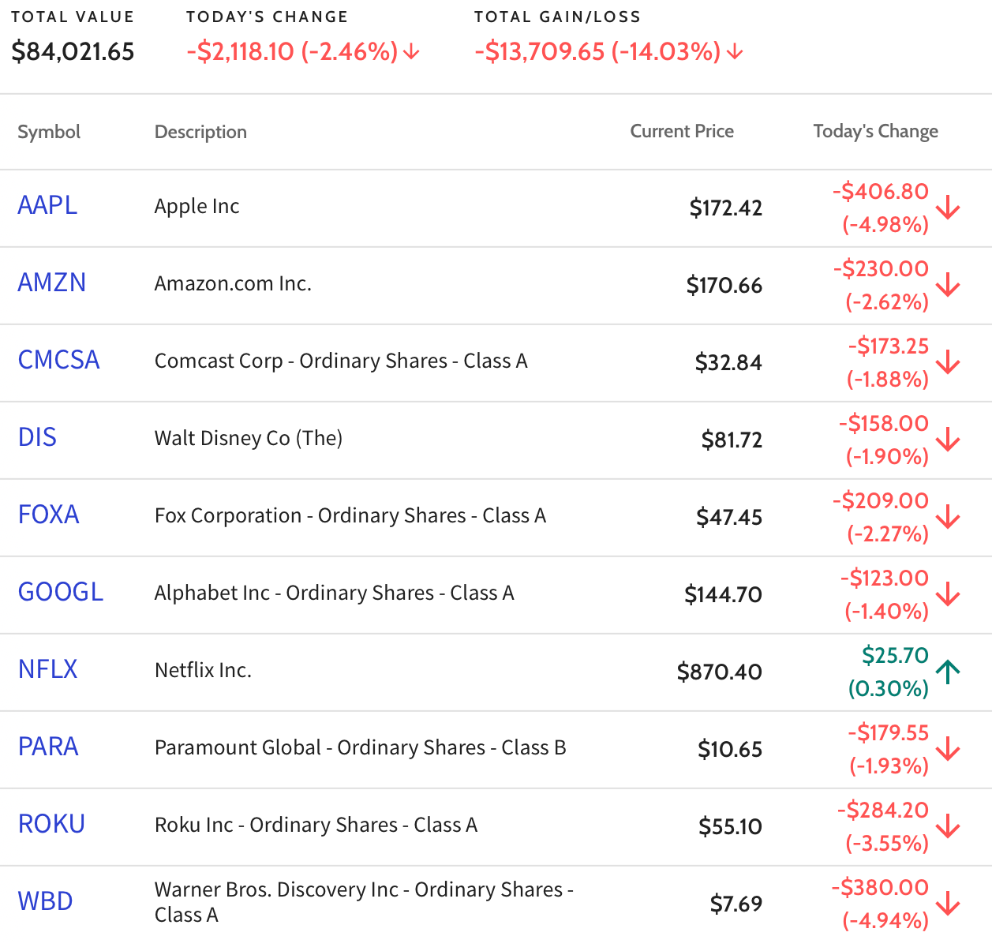Open the GOOGL symbol link
Viewport: 992px width, 951px height.
[x=61, y=592]
